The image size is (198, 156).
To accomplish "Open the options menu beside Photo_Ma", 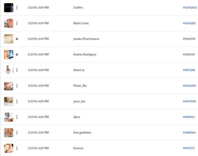I will tap(17, 86).
